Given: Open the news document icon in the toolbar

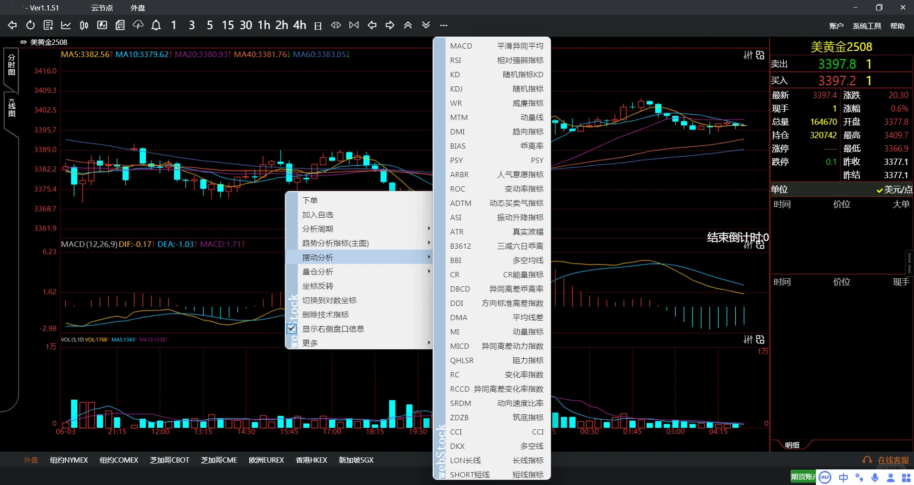Looking at the screenshot, I should pyautogui.click(x=120, y=25).
